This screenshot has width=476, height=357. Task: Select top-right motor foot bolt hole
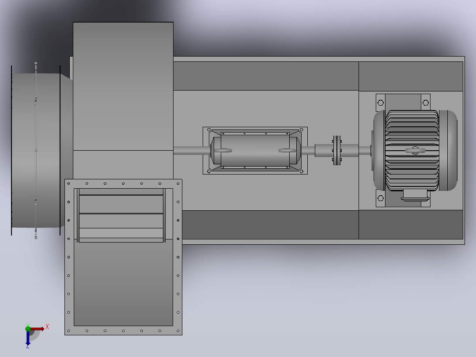click(426, 103)
